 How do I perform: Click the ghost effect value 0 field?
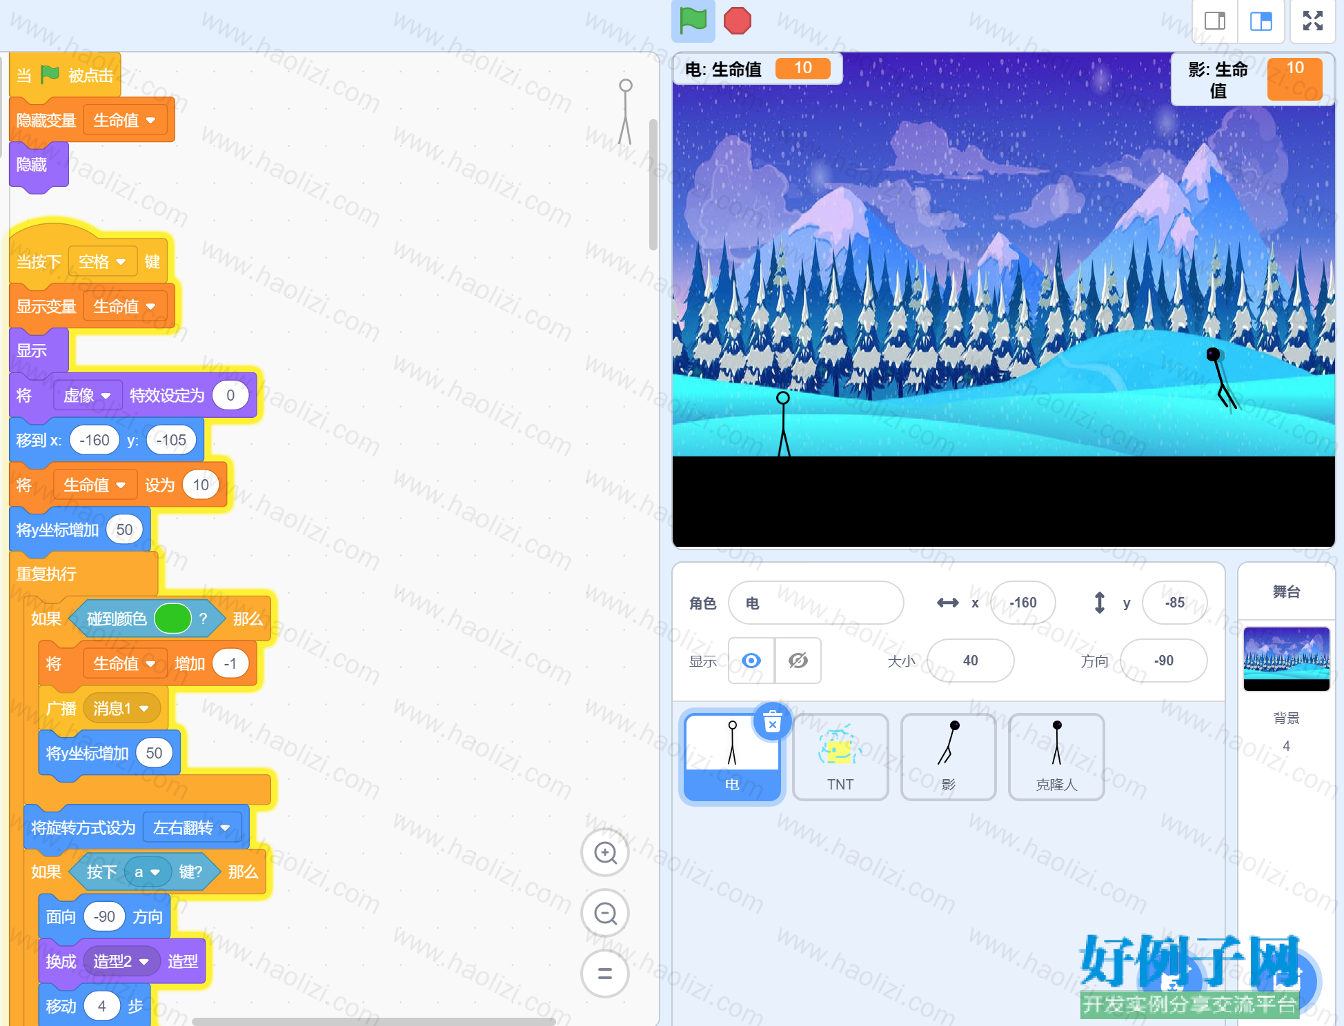(x=230, y=396)
